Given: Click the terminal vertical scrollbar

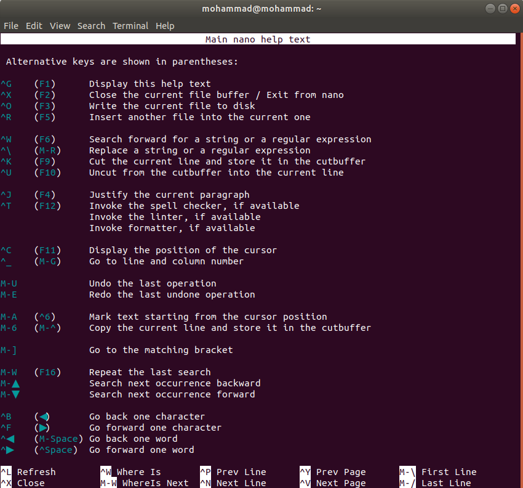Looking at the screenshot, I should tap(521, 261).
